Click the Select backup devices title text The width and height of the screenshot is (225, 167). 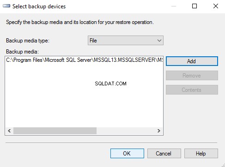click(39, 6)
